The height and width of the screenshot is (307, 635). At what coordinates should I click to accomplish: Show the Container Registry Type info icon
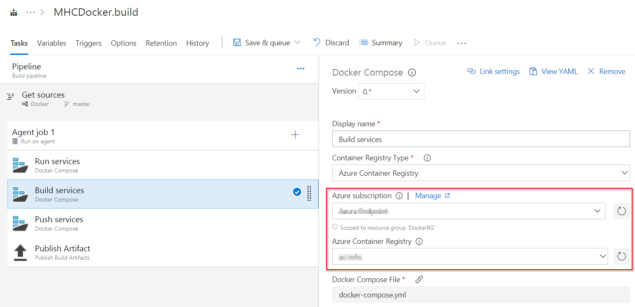(x=427, y=158)
